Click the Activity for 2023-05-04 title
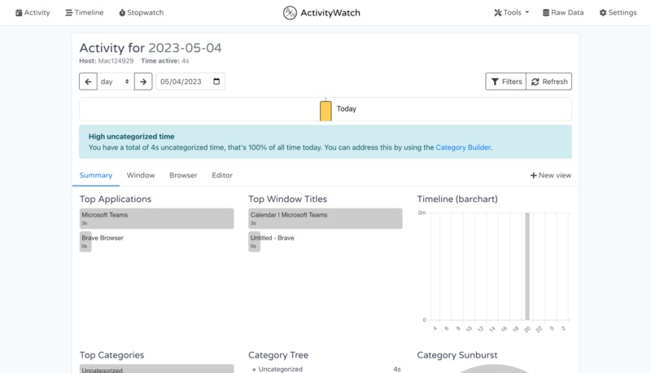This screenshot has width=651, height=373. point(151,48)
